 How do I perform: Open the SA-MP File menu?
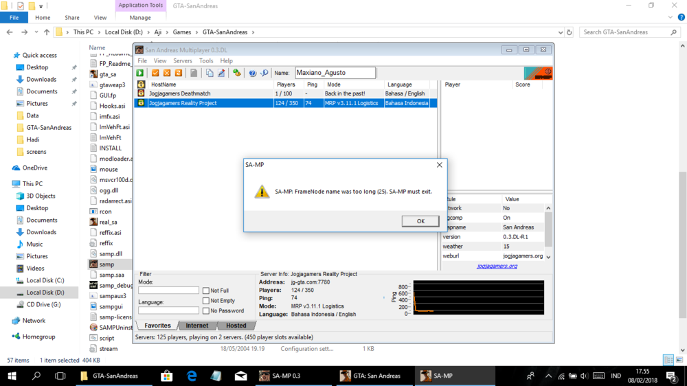point(142,61)
